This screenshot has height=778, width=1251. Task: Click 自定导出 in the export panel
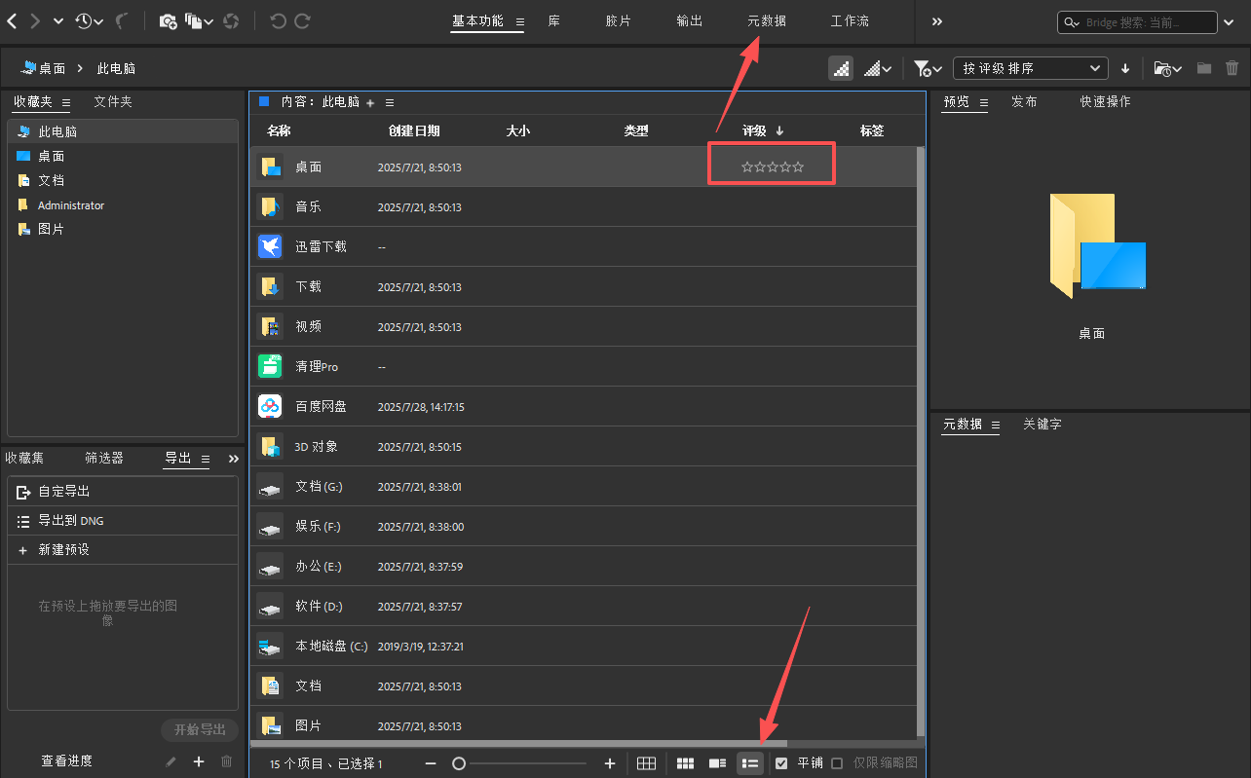pos(63,492)
